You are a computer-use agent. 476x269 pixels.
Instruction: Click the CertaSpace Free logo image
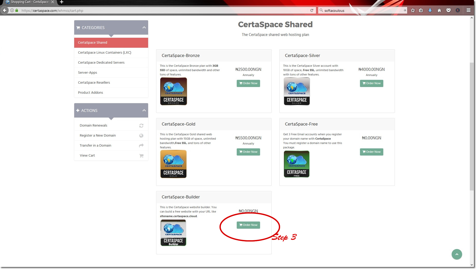(297, 164)
